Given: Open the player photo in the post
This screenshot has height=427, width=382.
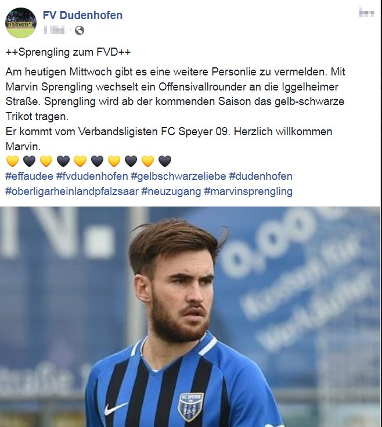Looking at the screenshot, I should point(190,317).
